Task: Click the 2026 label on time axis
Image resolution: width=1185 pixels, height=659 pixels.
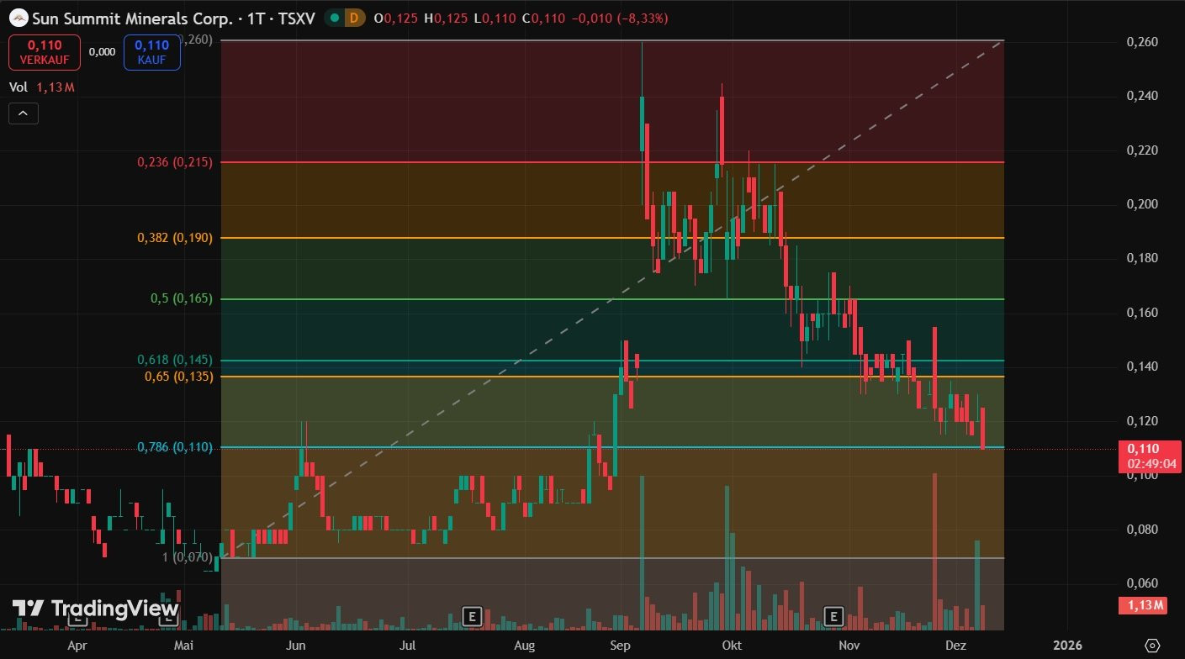Action: (x=1068, y=645)
